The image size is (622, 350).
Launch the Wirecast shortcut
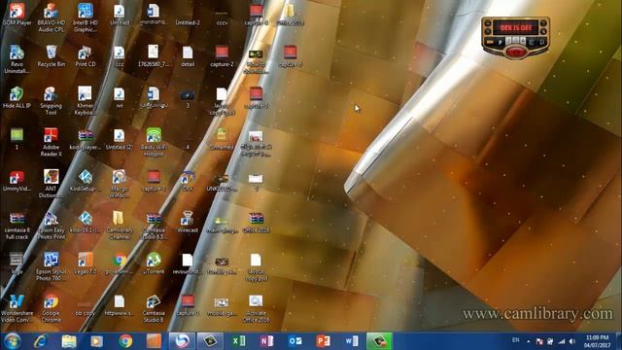pyautogui.click(x=188, y=223)
